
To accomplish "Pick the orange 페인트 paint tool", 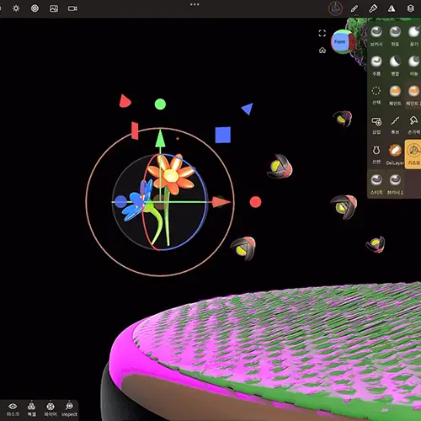I will click(x=395, y=95).
